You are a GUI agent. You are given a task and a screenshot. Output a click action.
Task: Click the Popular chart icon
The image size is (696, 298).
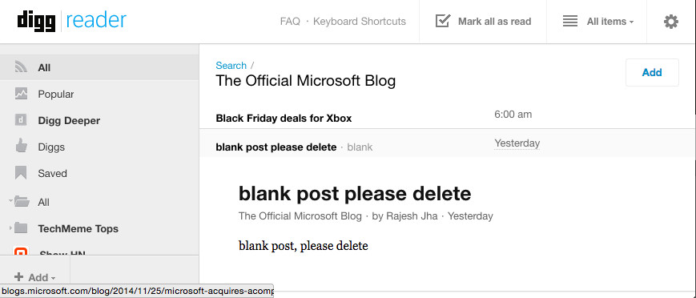click(21, 94)
